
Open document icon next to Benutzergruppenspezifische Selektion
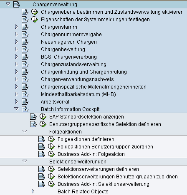pos(33,124)
